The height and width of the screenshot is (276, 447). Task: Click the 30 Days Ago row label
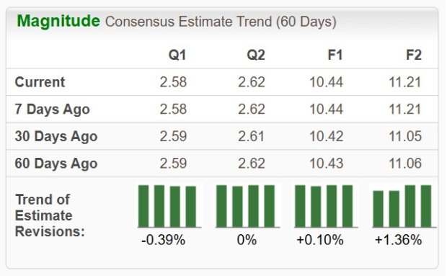(x=56, y=136)
